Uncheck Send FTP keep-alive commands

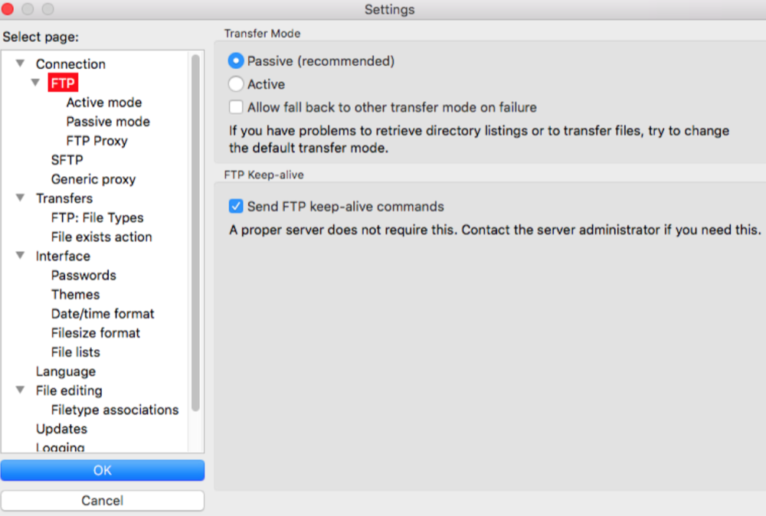pyautogui.click(x=236, y=206)
